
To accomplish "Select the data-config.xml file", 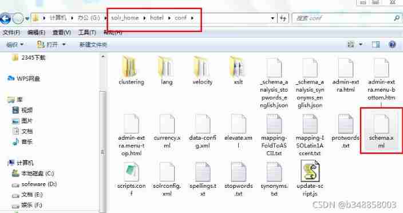I will [203, 131].
